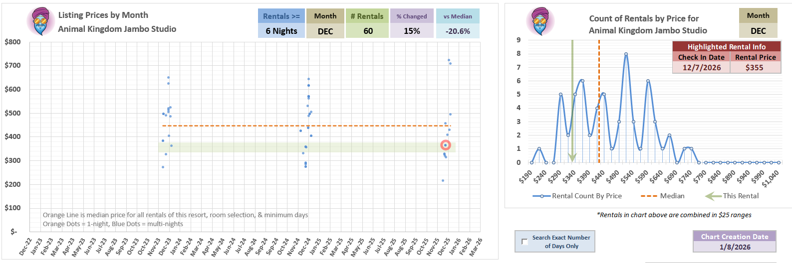Image resolution: width=792 pixels, height=263 pixels.
Task: Click the # Rentals header cell
Action: click(x=367, y=16)
